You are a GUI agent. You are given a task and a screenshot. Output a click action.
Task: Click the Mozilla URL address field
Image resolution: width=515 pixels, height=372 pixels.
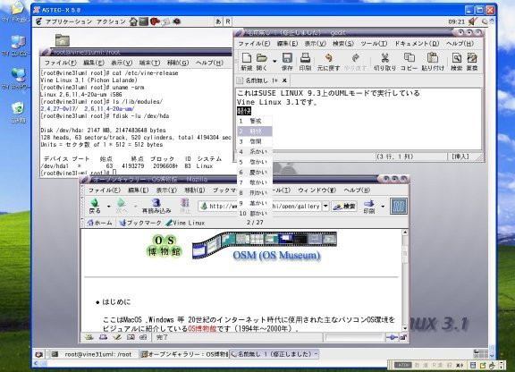(260, 207)
